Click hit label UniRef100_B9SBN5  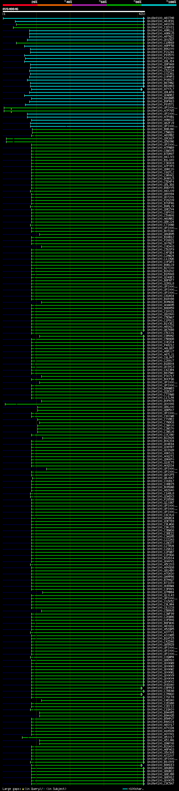pyautogui.click(x=161, y=98)
